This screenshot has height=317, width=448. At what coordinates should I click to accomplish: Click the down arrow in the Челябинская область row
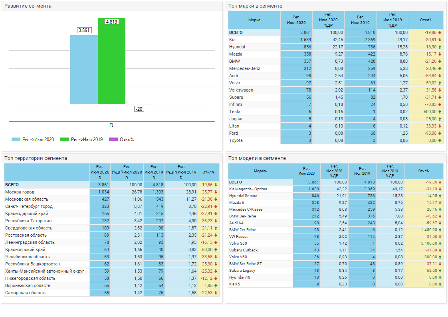pyautogui.click(x=216, y=257)
